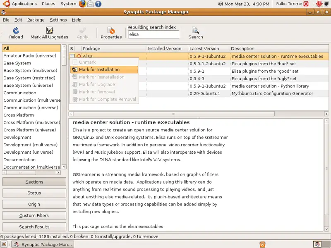Click the Unmark checkbox in context menu
331x248 pixels.
click(75, 62)
